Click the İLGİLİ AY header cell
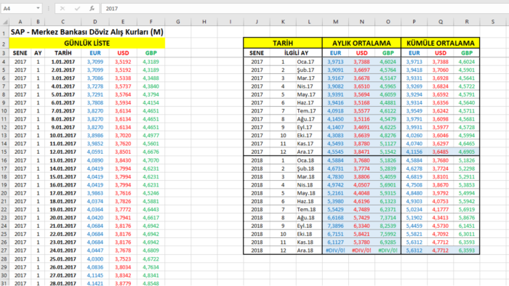 pos(296,53)
